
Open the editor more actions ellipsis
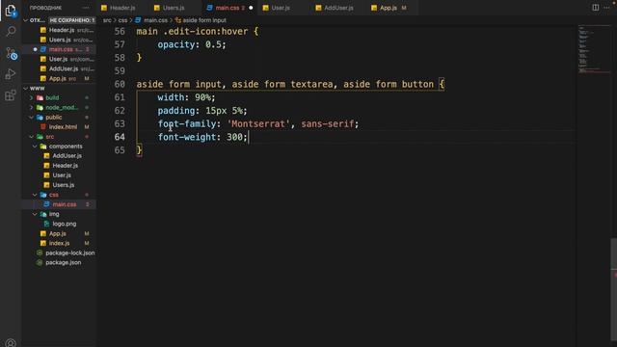click(606, 8)
